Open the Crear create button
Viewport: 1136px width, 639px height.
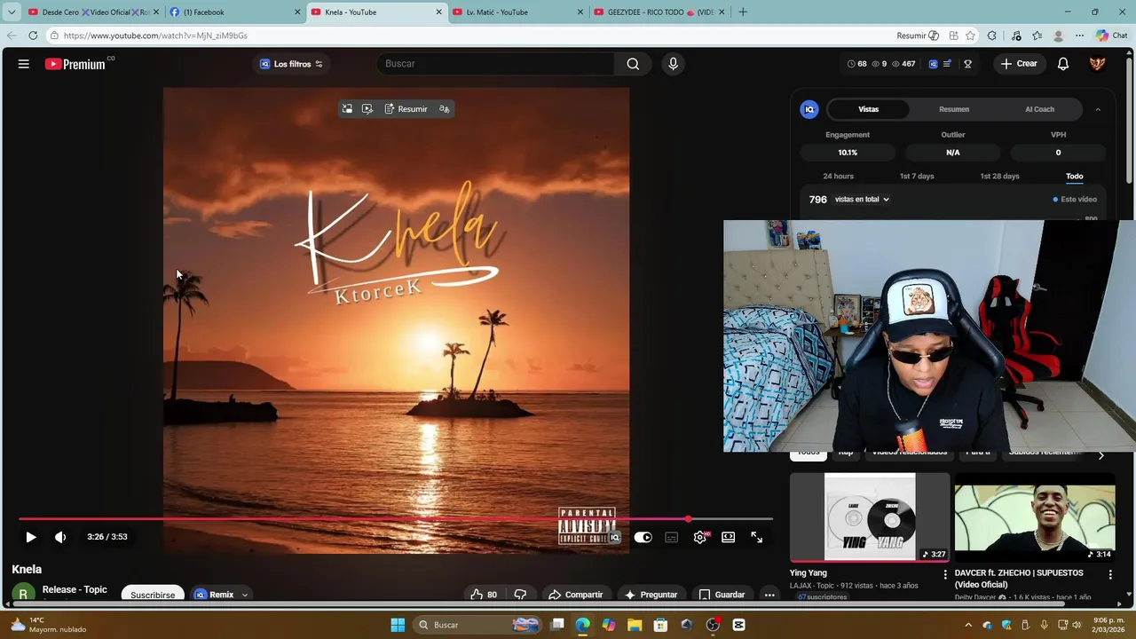(x=1019, y=64)
